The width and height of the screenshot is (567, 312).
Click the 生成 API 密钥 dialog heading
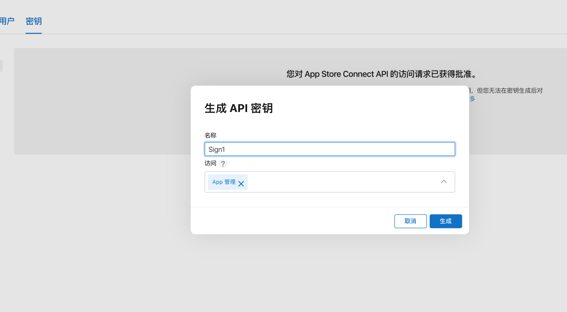pyautogui.click(x=239, y=108)
